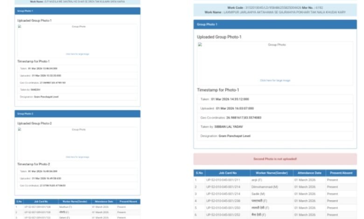The image size is (364, 219).
Task: Click Present/Absent header in right table
Action: click(340, 173)
